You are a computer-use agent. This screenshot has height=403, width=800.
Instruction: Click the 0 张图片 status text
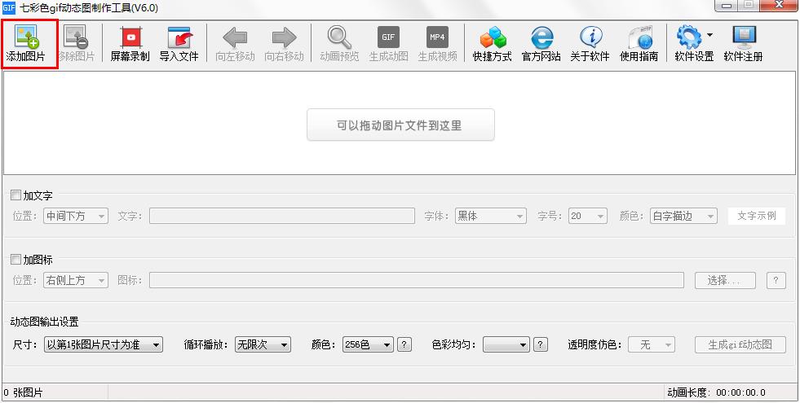23,392
